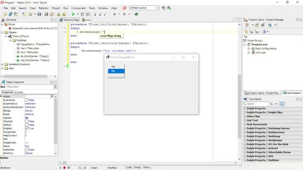Toggle the RadioItem property checkbox
The width and height of the screenshot is (303, 170).
pos(27,150)
